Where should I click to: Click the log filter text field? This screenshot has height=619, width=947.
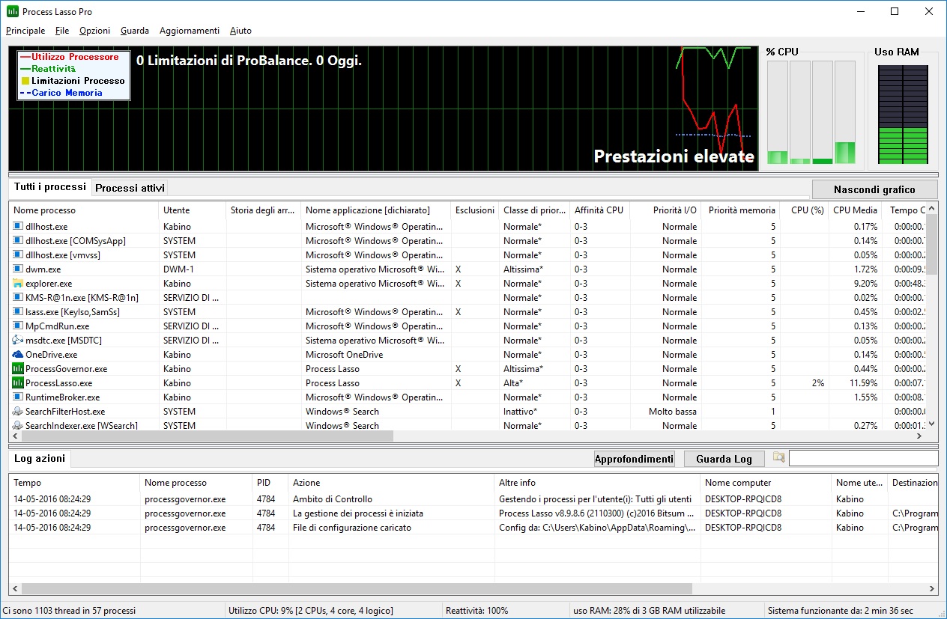click(863, 458)
